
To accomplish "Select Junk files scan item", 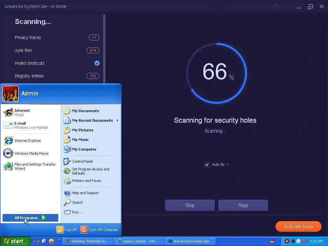I will pyautogui.click(x=57, y=50).
